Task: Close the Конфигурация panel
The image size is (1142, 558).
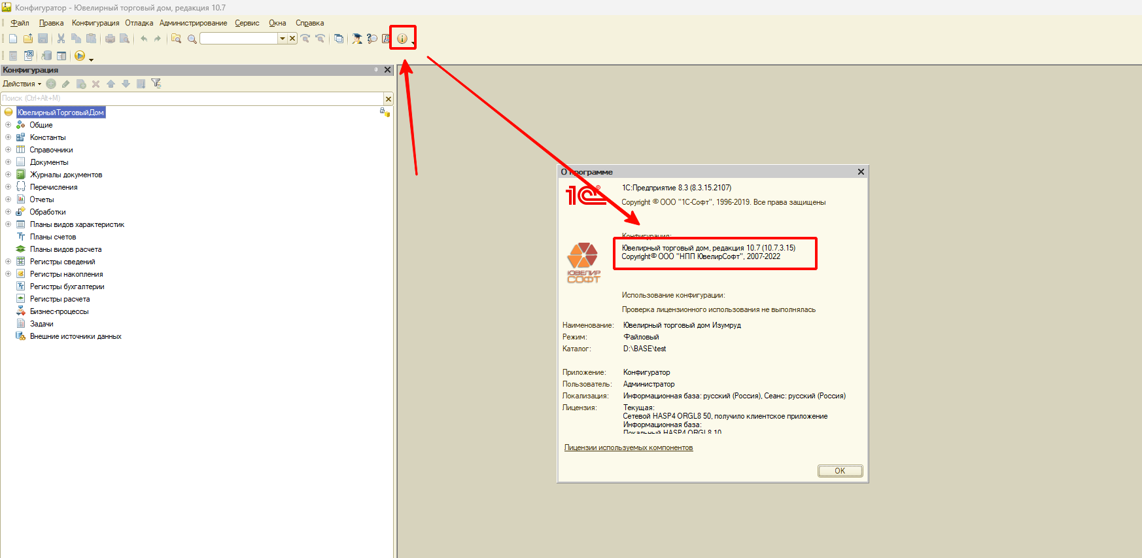Action: pyautogui.click(x=387, y=70)
